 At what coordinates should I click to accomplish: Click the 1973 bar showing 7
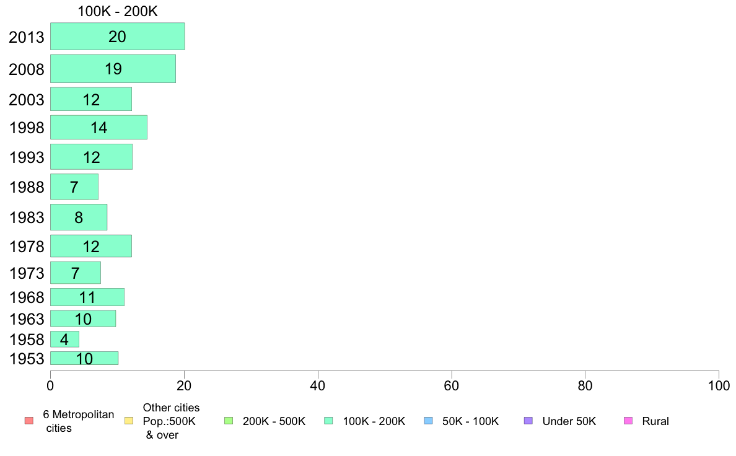76,273
